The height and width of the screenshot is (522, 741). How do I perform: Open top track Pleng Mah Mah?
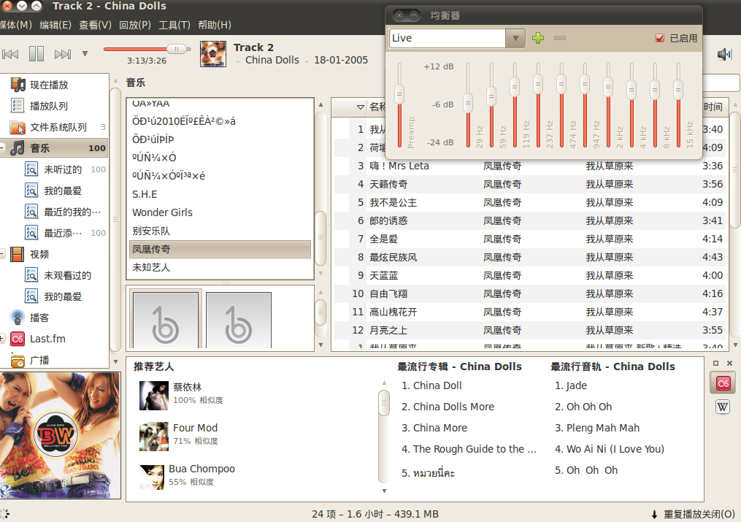pos(597,428)
